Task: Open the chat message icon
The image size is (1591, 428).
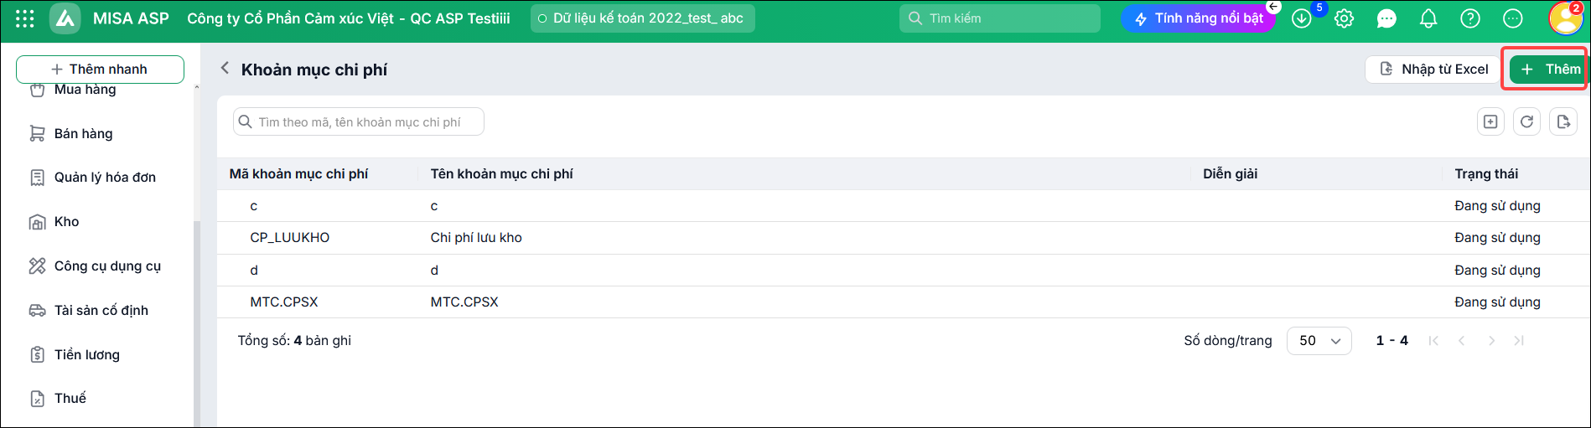Action: pos(1387,18)
